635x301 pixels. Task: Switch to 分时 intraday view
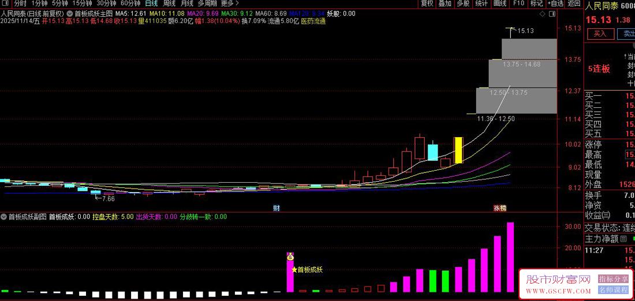point(20,3)
